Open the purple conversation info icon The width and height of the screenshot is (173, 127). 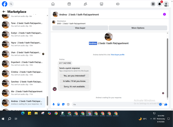tap(164, 14)
